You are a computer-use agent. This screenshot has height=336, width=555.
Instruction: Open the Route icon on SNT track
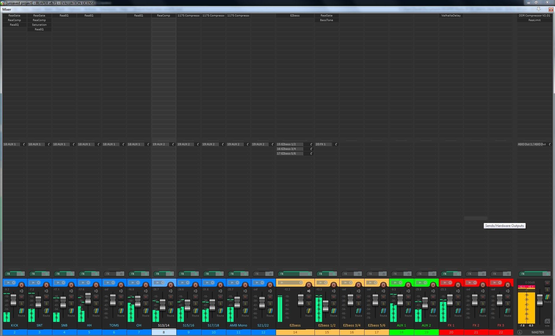pyautogui.click(x=46, y=311)
